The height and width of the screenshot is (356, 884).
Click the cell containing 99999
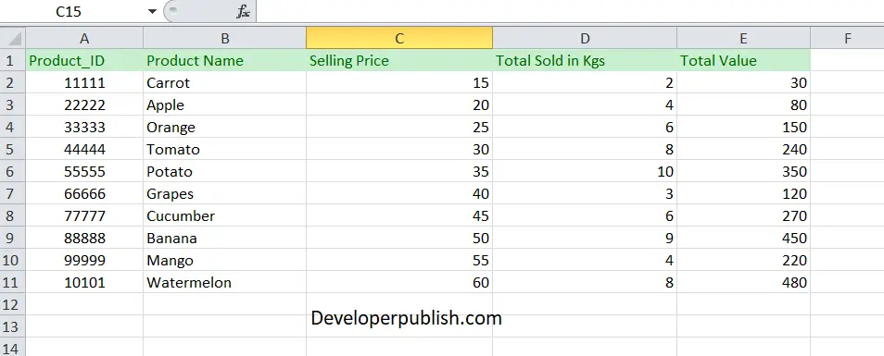coord(84,261)
